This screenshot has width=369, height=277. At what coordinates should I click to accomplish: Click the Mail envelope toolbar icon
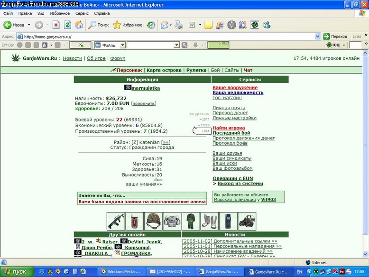click(165, 25)
